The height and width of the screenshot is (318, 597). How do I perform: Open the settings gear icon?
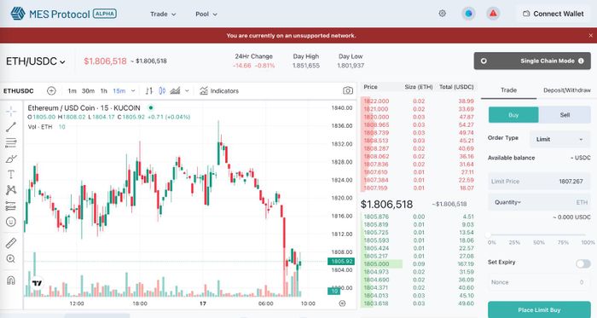click(x=442, y=14)
